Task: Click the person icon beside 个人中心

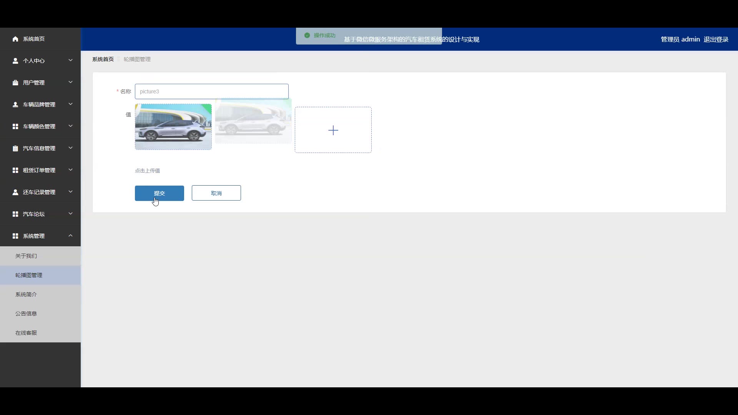Action: click(15, 61)
